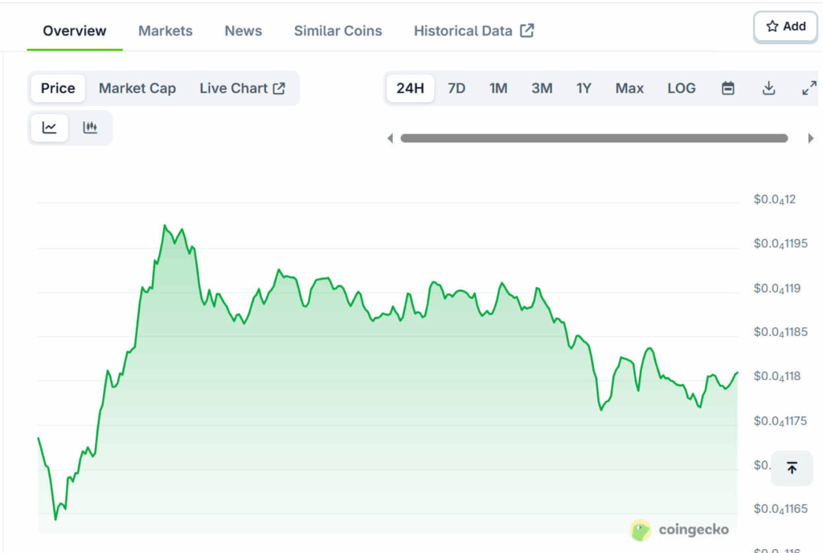Select the 3M time range
823x553 pixels.
point(542,88)
